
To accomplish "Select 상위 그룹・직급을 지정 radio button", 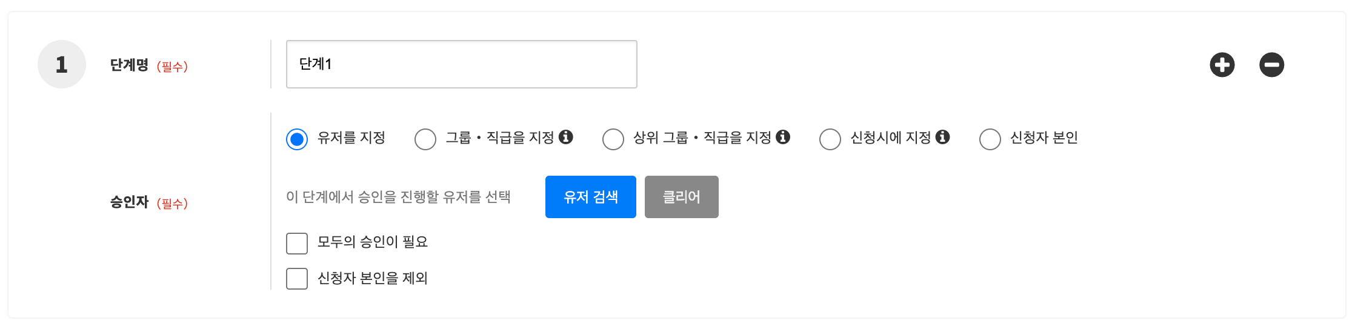I will click(613, 139).
